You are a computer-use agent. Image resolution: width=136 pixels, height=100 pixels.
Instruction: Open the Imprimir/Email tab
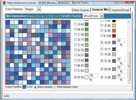pyautogui.click(x=120, y=10)
